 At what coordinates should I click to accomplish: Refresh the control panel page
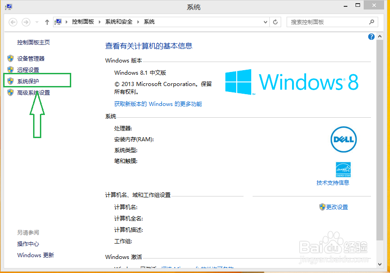(x=275, y=22)
